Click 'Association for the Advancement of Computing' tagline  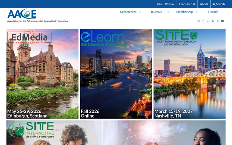click(x=38, y=21)
